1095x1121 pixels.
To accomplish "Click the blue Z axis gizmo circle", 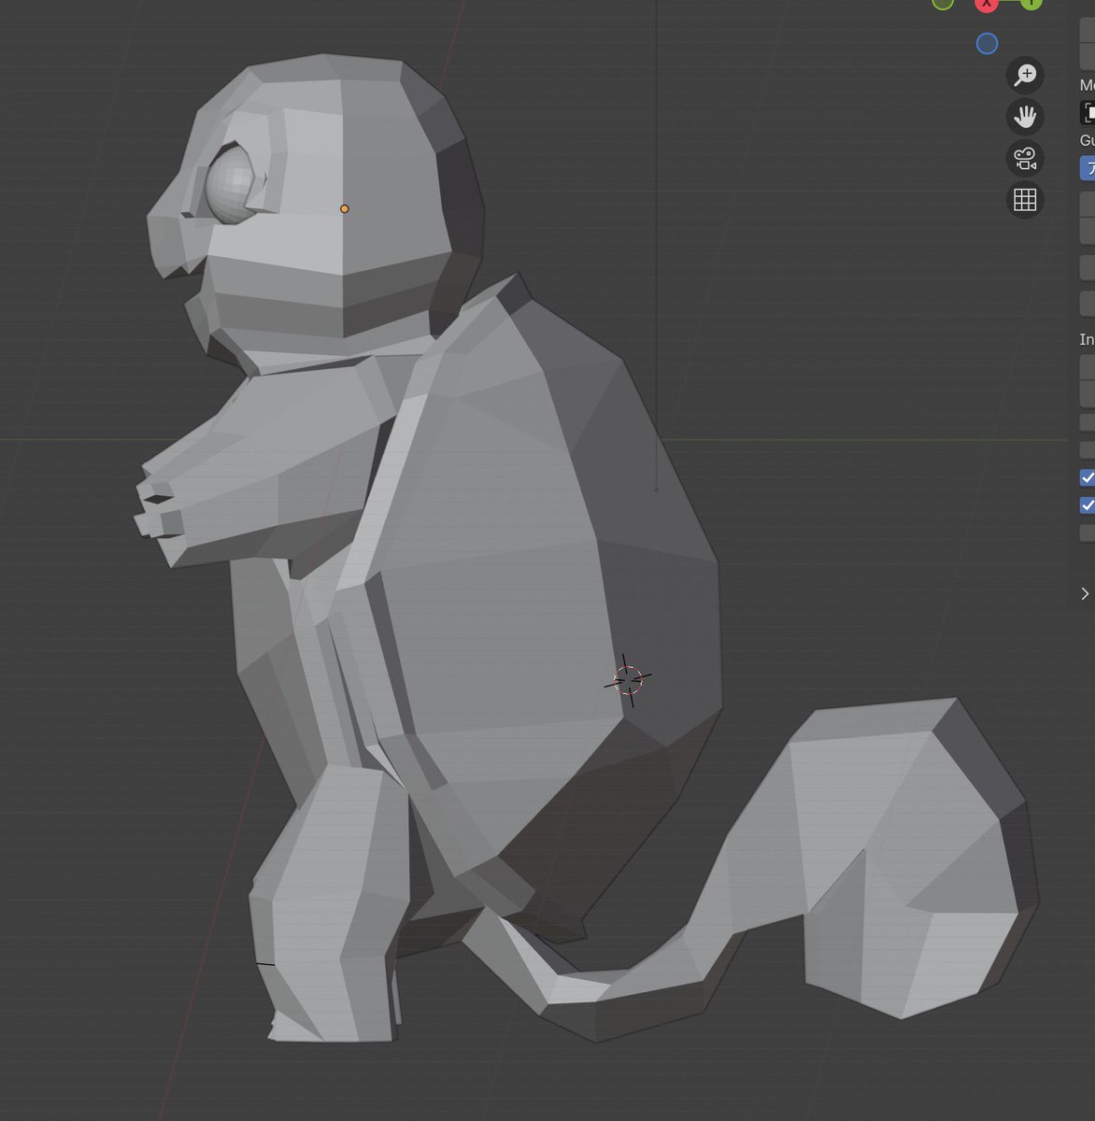I will click(x=987, y=43).
